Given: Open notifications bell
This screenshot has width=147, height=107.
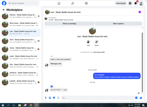Looking at the screenshot, I should (136, 3).
